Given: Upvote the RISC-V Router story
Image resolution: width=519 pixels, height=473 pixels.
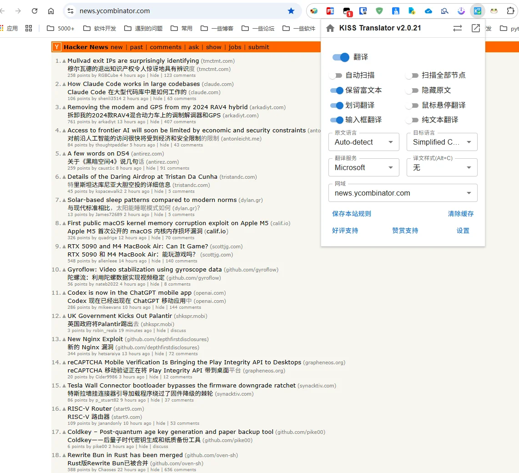Looking at the screenshot, I should click(64, 409).
